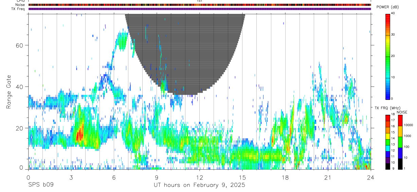The image size is (417, 192).
Task: Click the 11 label in the TX FRQ legend
Action: click(393, 156)
